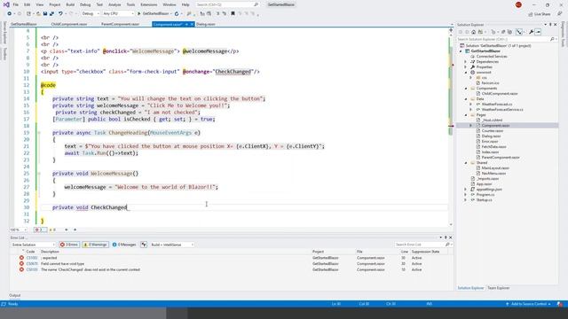Switch to Team Explorer tab
The image size is (568, 319).
[499, 288]
